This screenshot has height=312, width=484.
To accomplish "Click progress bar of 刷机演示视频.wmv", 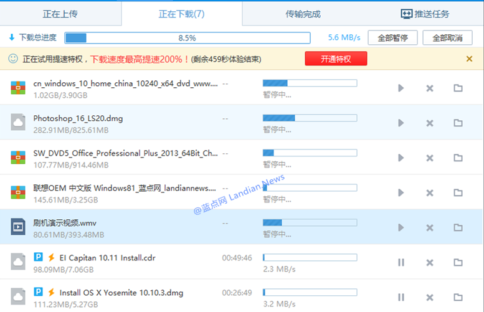I will [310, 222].
